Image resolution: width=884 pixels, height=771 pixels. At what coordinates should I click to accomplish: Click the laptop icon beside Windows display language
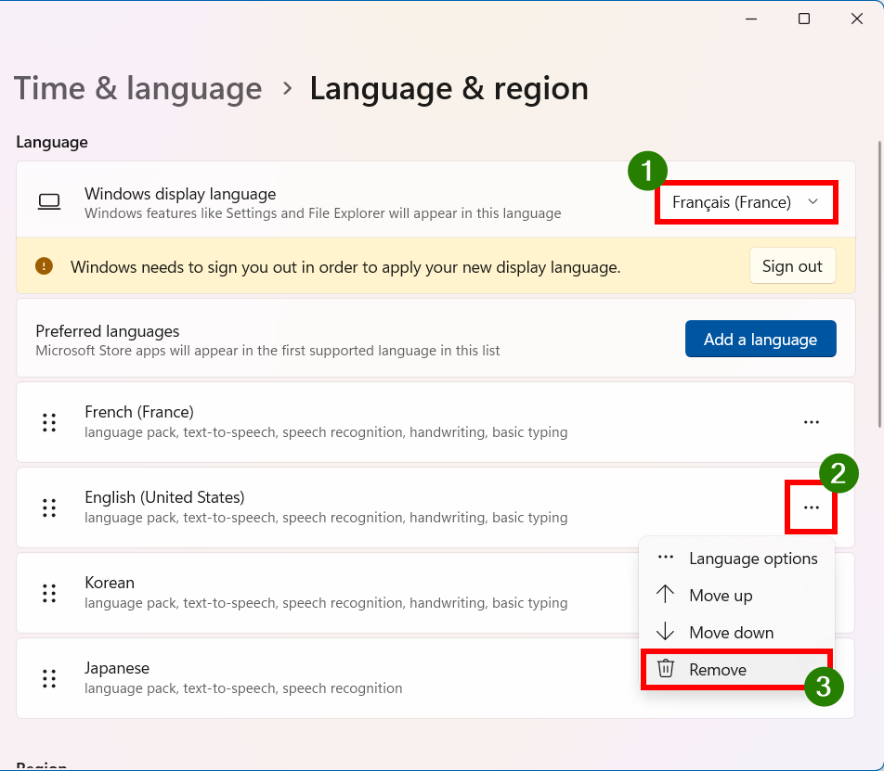pyautogui.click(x=49, y=201)
